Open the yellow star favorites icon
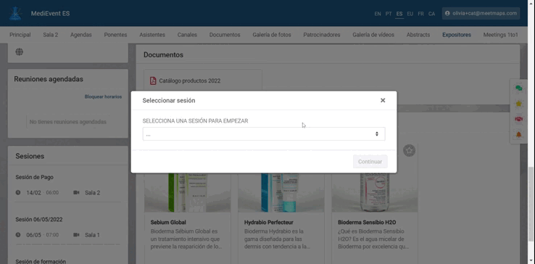Image resolution: width=535 pixels, height=264 pixels. tap(518, 104)
